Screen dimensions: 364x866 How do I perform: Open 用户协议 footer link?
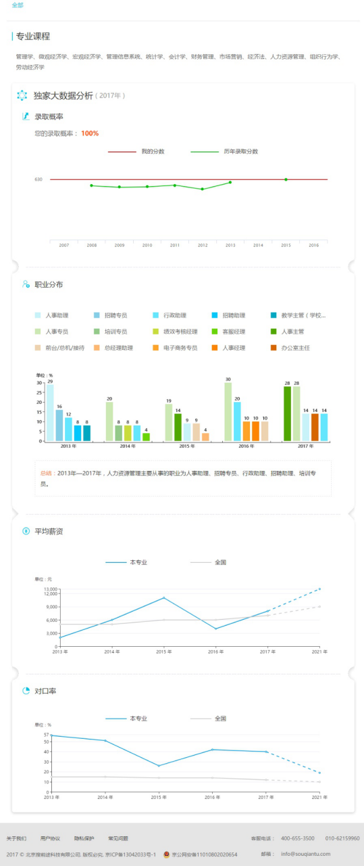50,838
